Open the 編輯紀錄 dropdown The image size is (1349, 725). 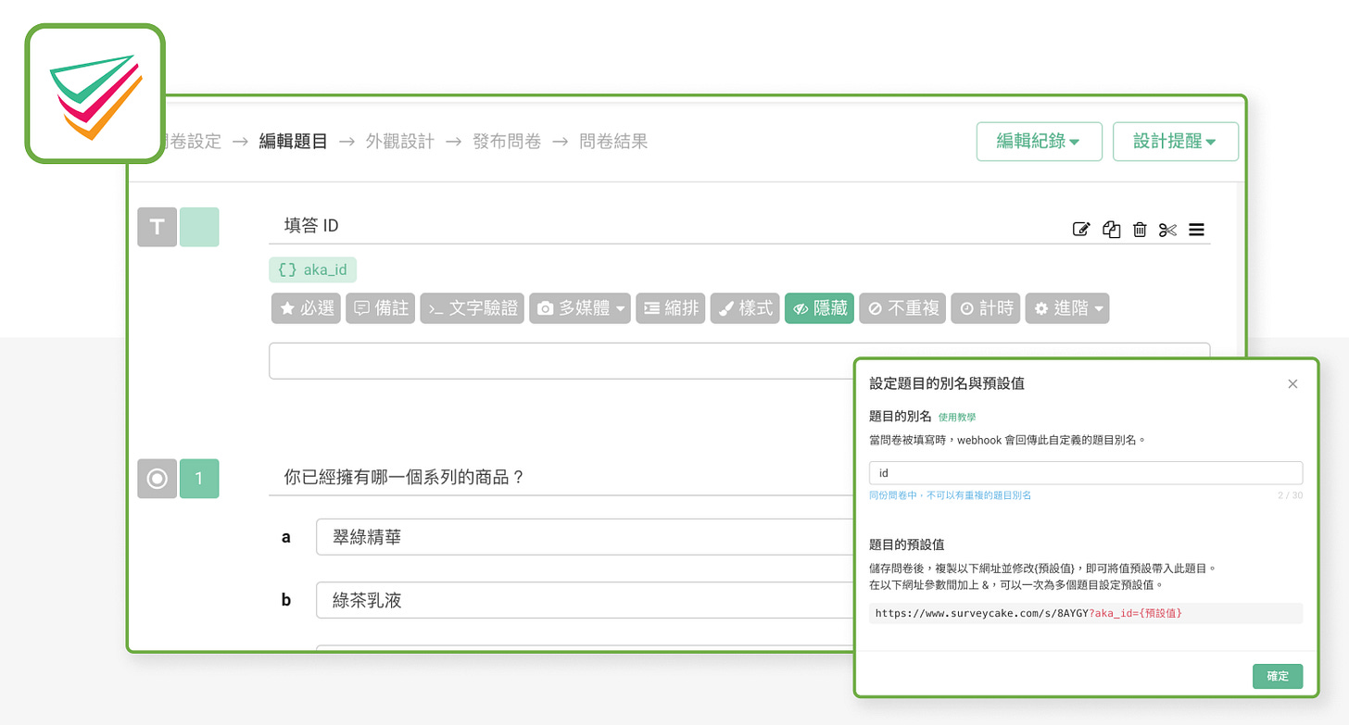(1039, 141)
